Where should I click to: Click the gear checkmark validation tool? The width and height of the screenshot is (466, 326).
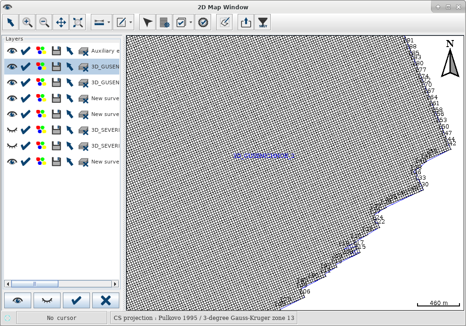[203, 22]
